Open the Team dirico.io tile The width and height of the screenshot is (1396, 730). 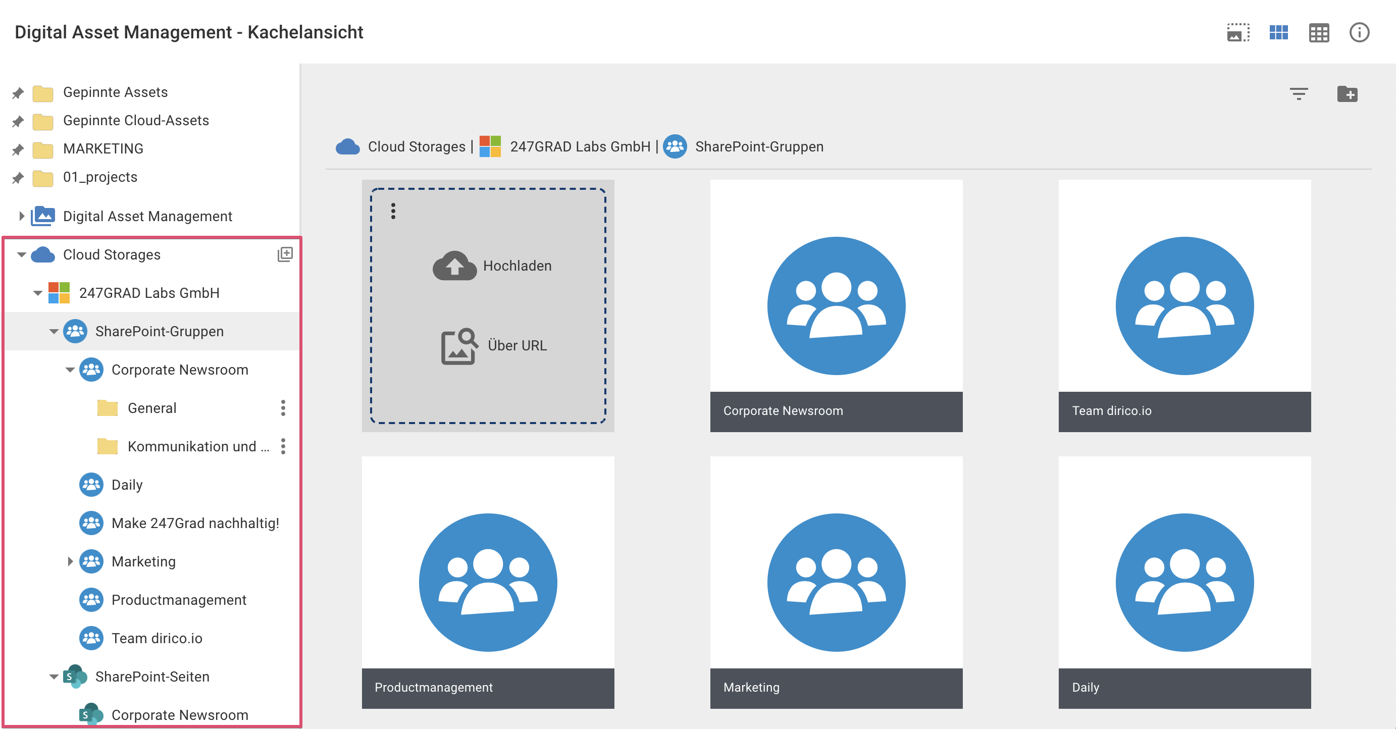[1184, 305]
